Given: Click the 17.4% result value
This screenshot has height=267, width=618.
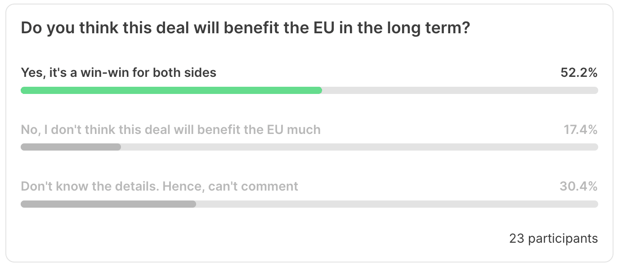Looking at the screenshot, I should (580, 130).
